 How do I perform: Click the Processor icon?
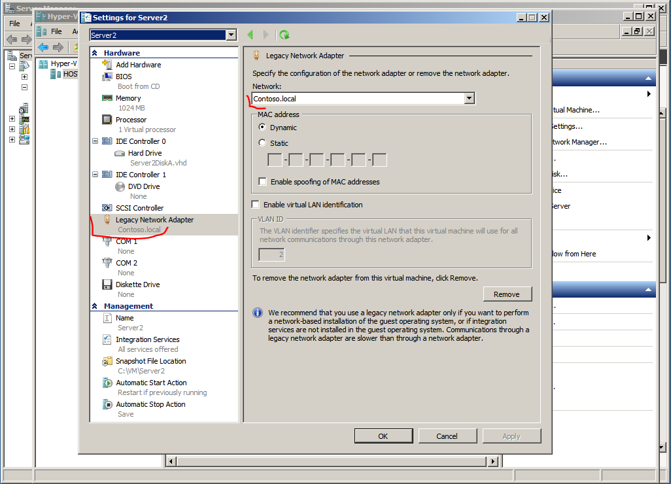107,120
